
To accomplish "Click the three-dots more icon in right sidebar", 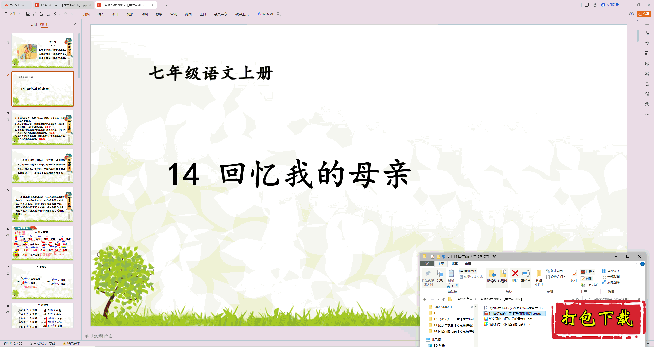I will pos(647,115).
